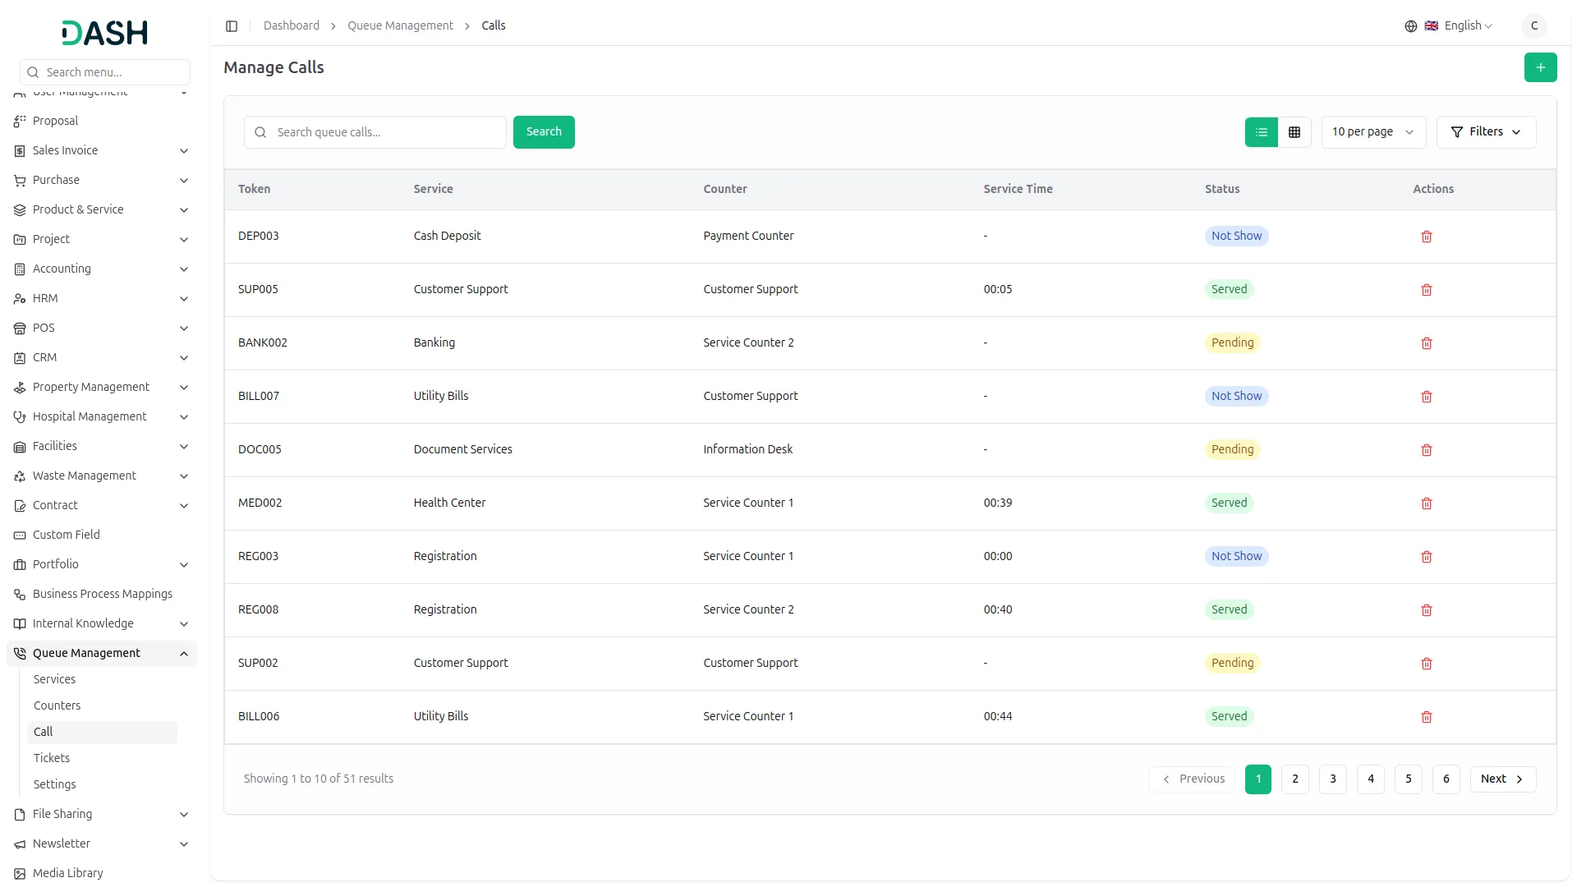The image size is (1577, 887).
Task: Open the 10 per page dropdown
Action: point(1372,132)
